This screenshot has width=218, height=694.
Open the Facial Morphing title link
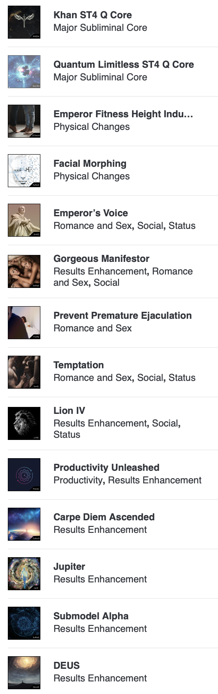click(x=90, y=163)
